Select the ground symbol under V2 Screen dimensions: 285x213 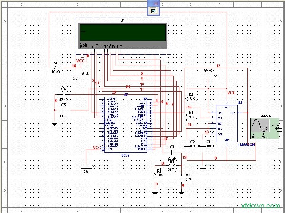pyautogui.click(x=181, y=192)
